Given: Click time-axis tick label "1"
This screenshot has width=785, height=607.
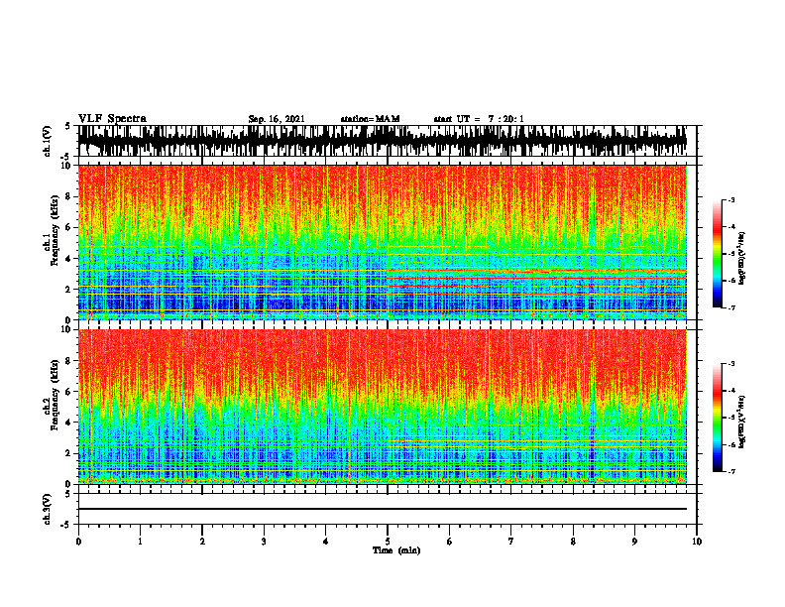Looking at the screenshot, I should [140, 542].
